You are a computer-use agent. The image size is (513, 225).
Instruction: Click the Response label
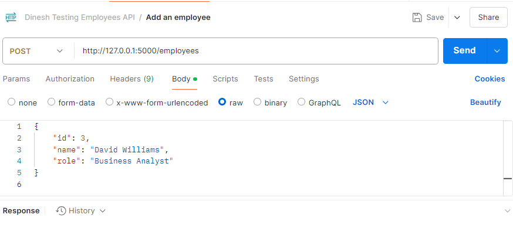[21, 211]
